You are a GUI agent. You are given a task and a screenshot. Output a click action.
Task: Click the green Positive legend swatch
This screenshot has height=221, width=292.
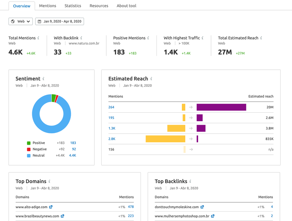point(29,143)
